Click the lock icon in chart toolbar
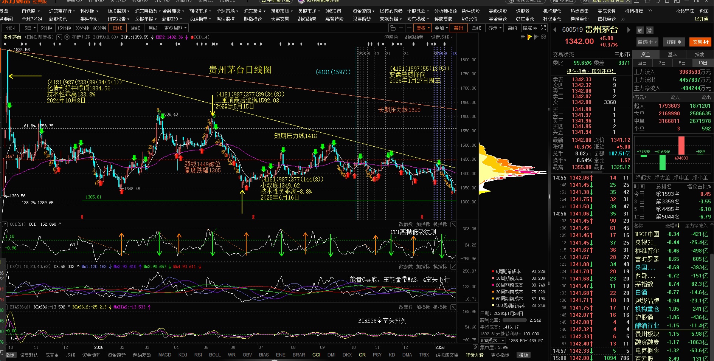This screenshot has width=714, height=361. coord(393,28)
